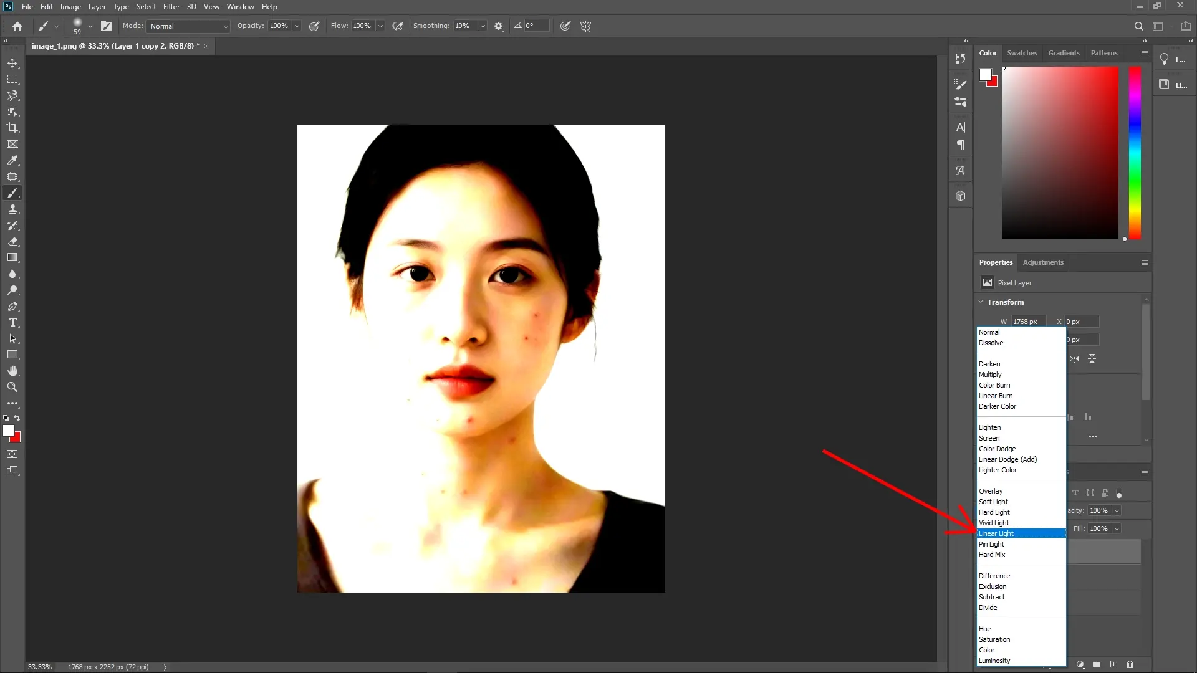
Task: Switch to the Adjustments tab
Action: 1042,262
